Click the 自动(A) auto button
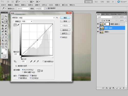 pos(65,30)
